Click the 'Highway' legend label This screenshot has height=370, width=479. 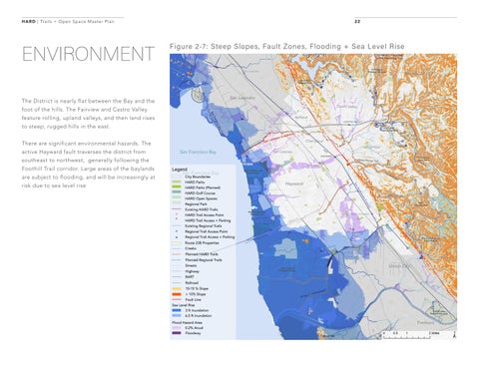192,271
